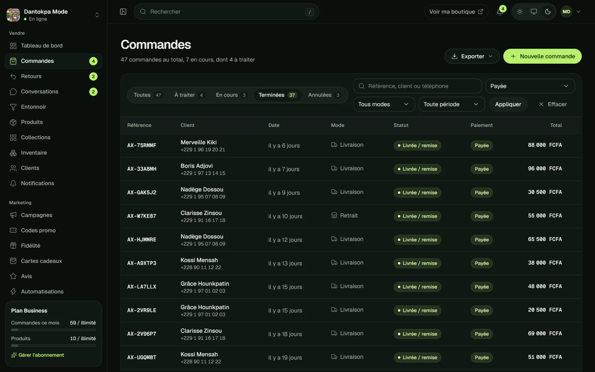Open Cartes cadeaux page
This screenshot has height=372, width=595.
[x=54, y=261]
